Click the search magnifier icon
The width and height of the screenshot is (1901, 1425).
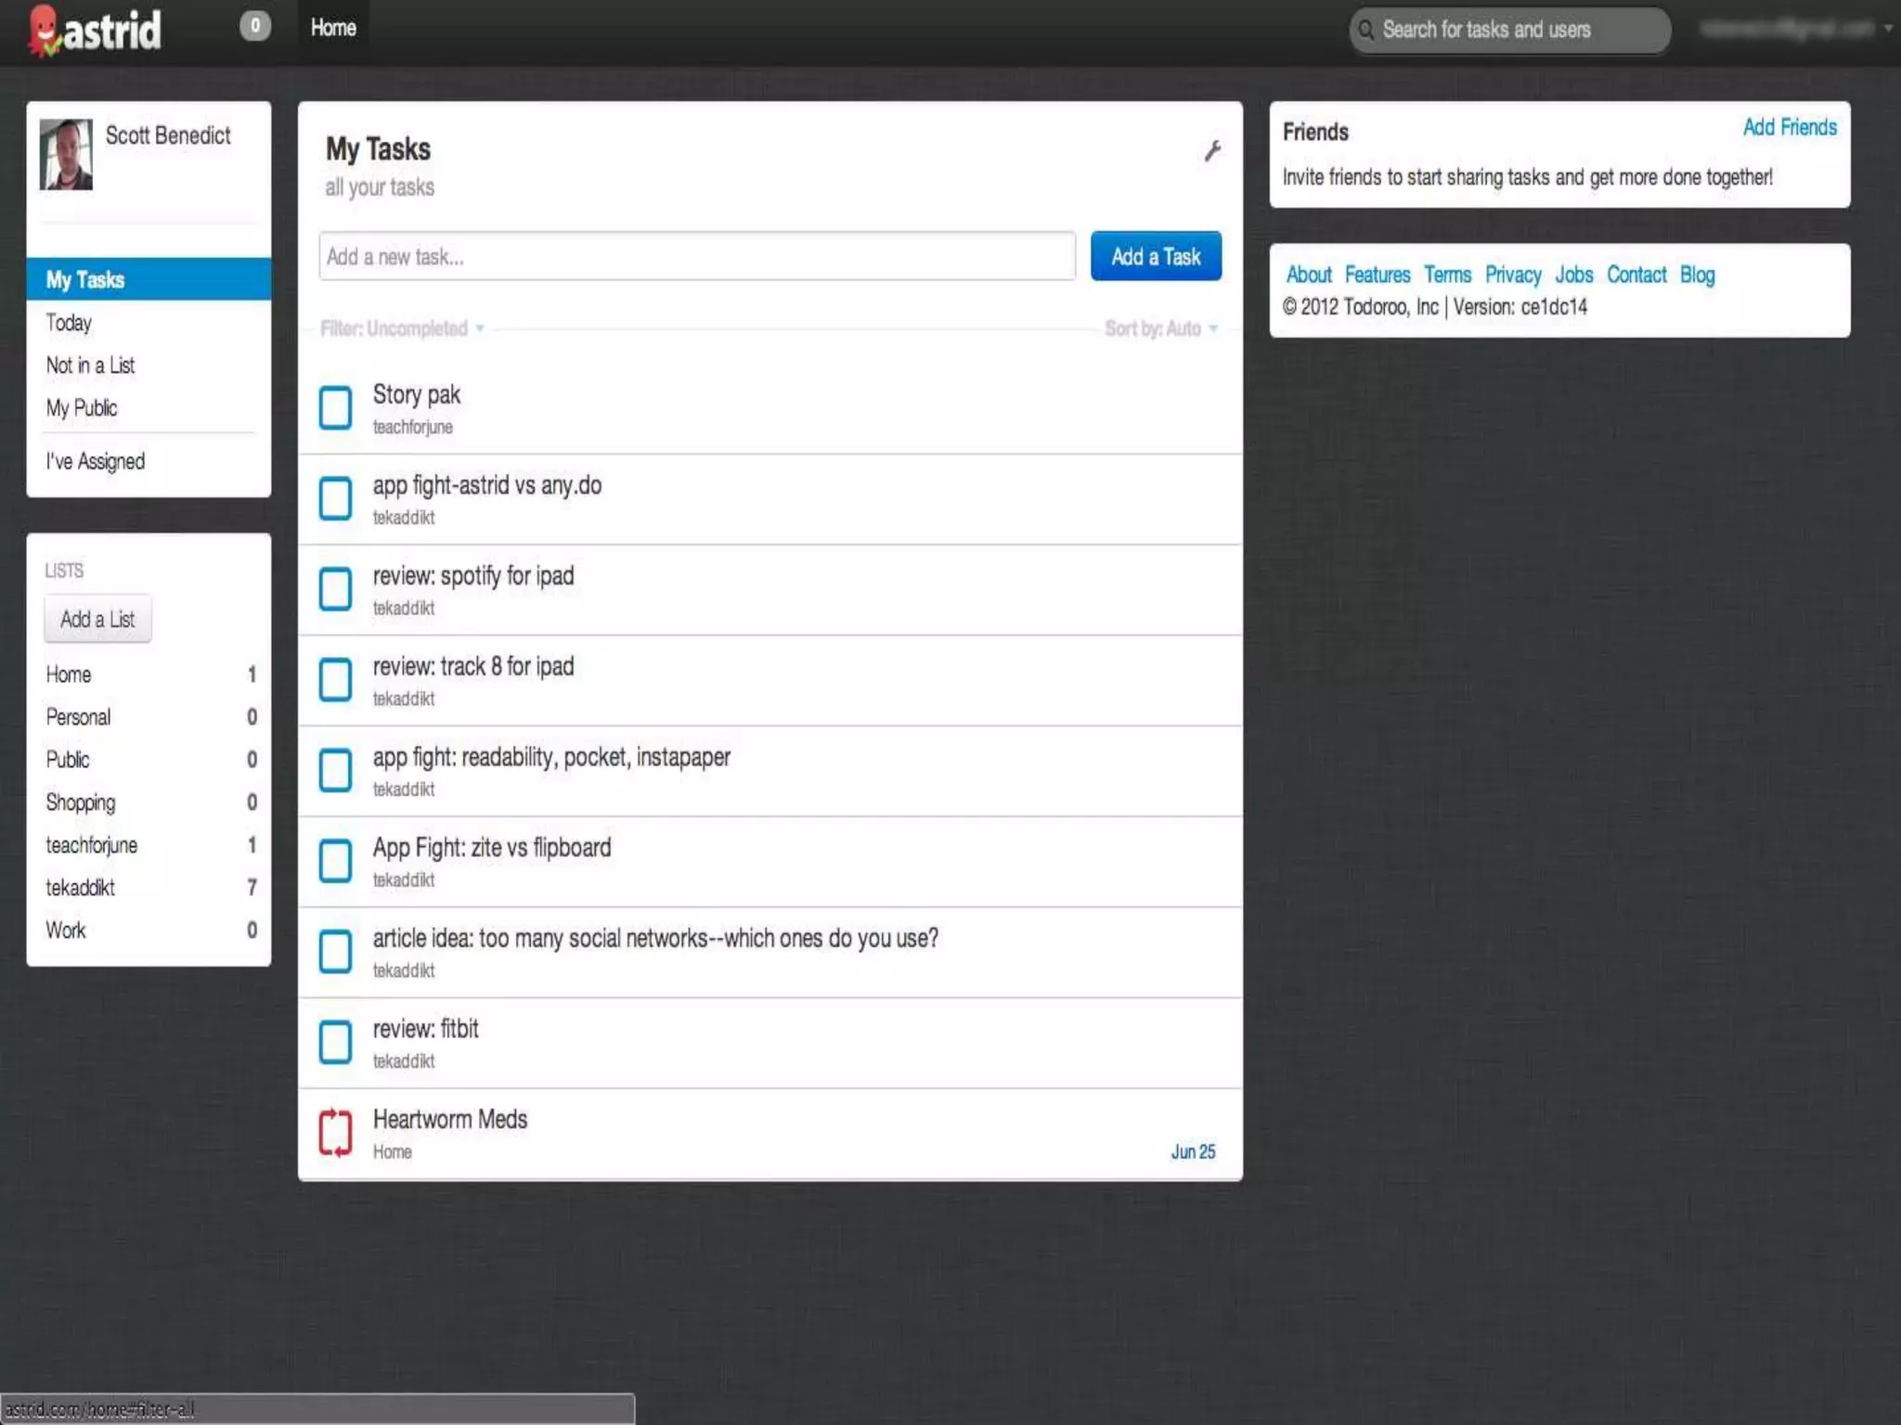(x=1366, y=31)
